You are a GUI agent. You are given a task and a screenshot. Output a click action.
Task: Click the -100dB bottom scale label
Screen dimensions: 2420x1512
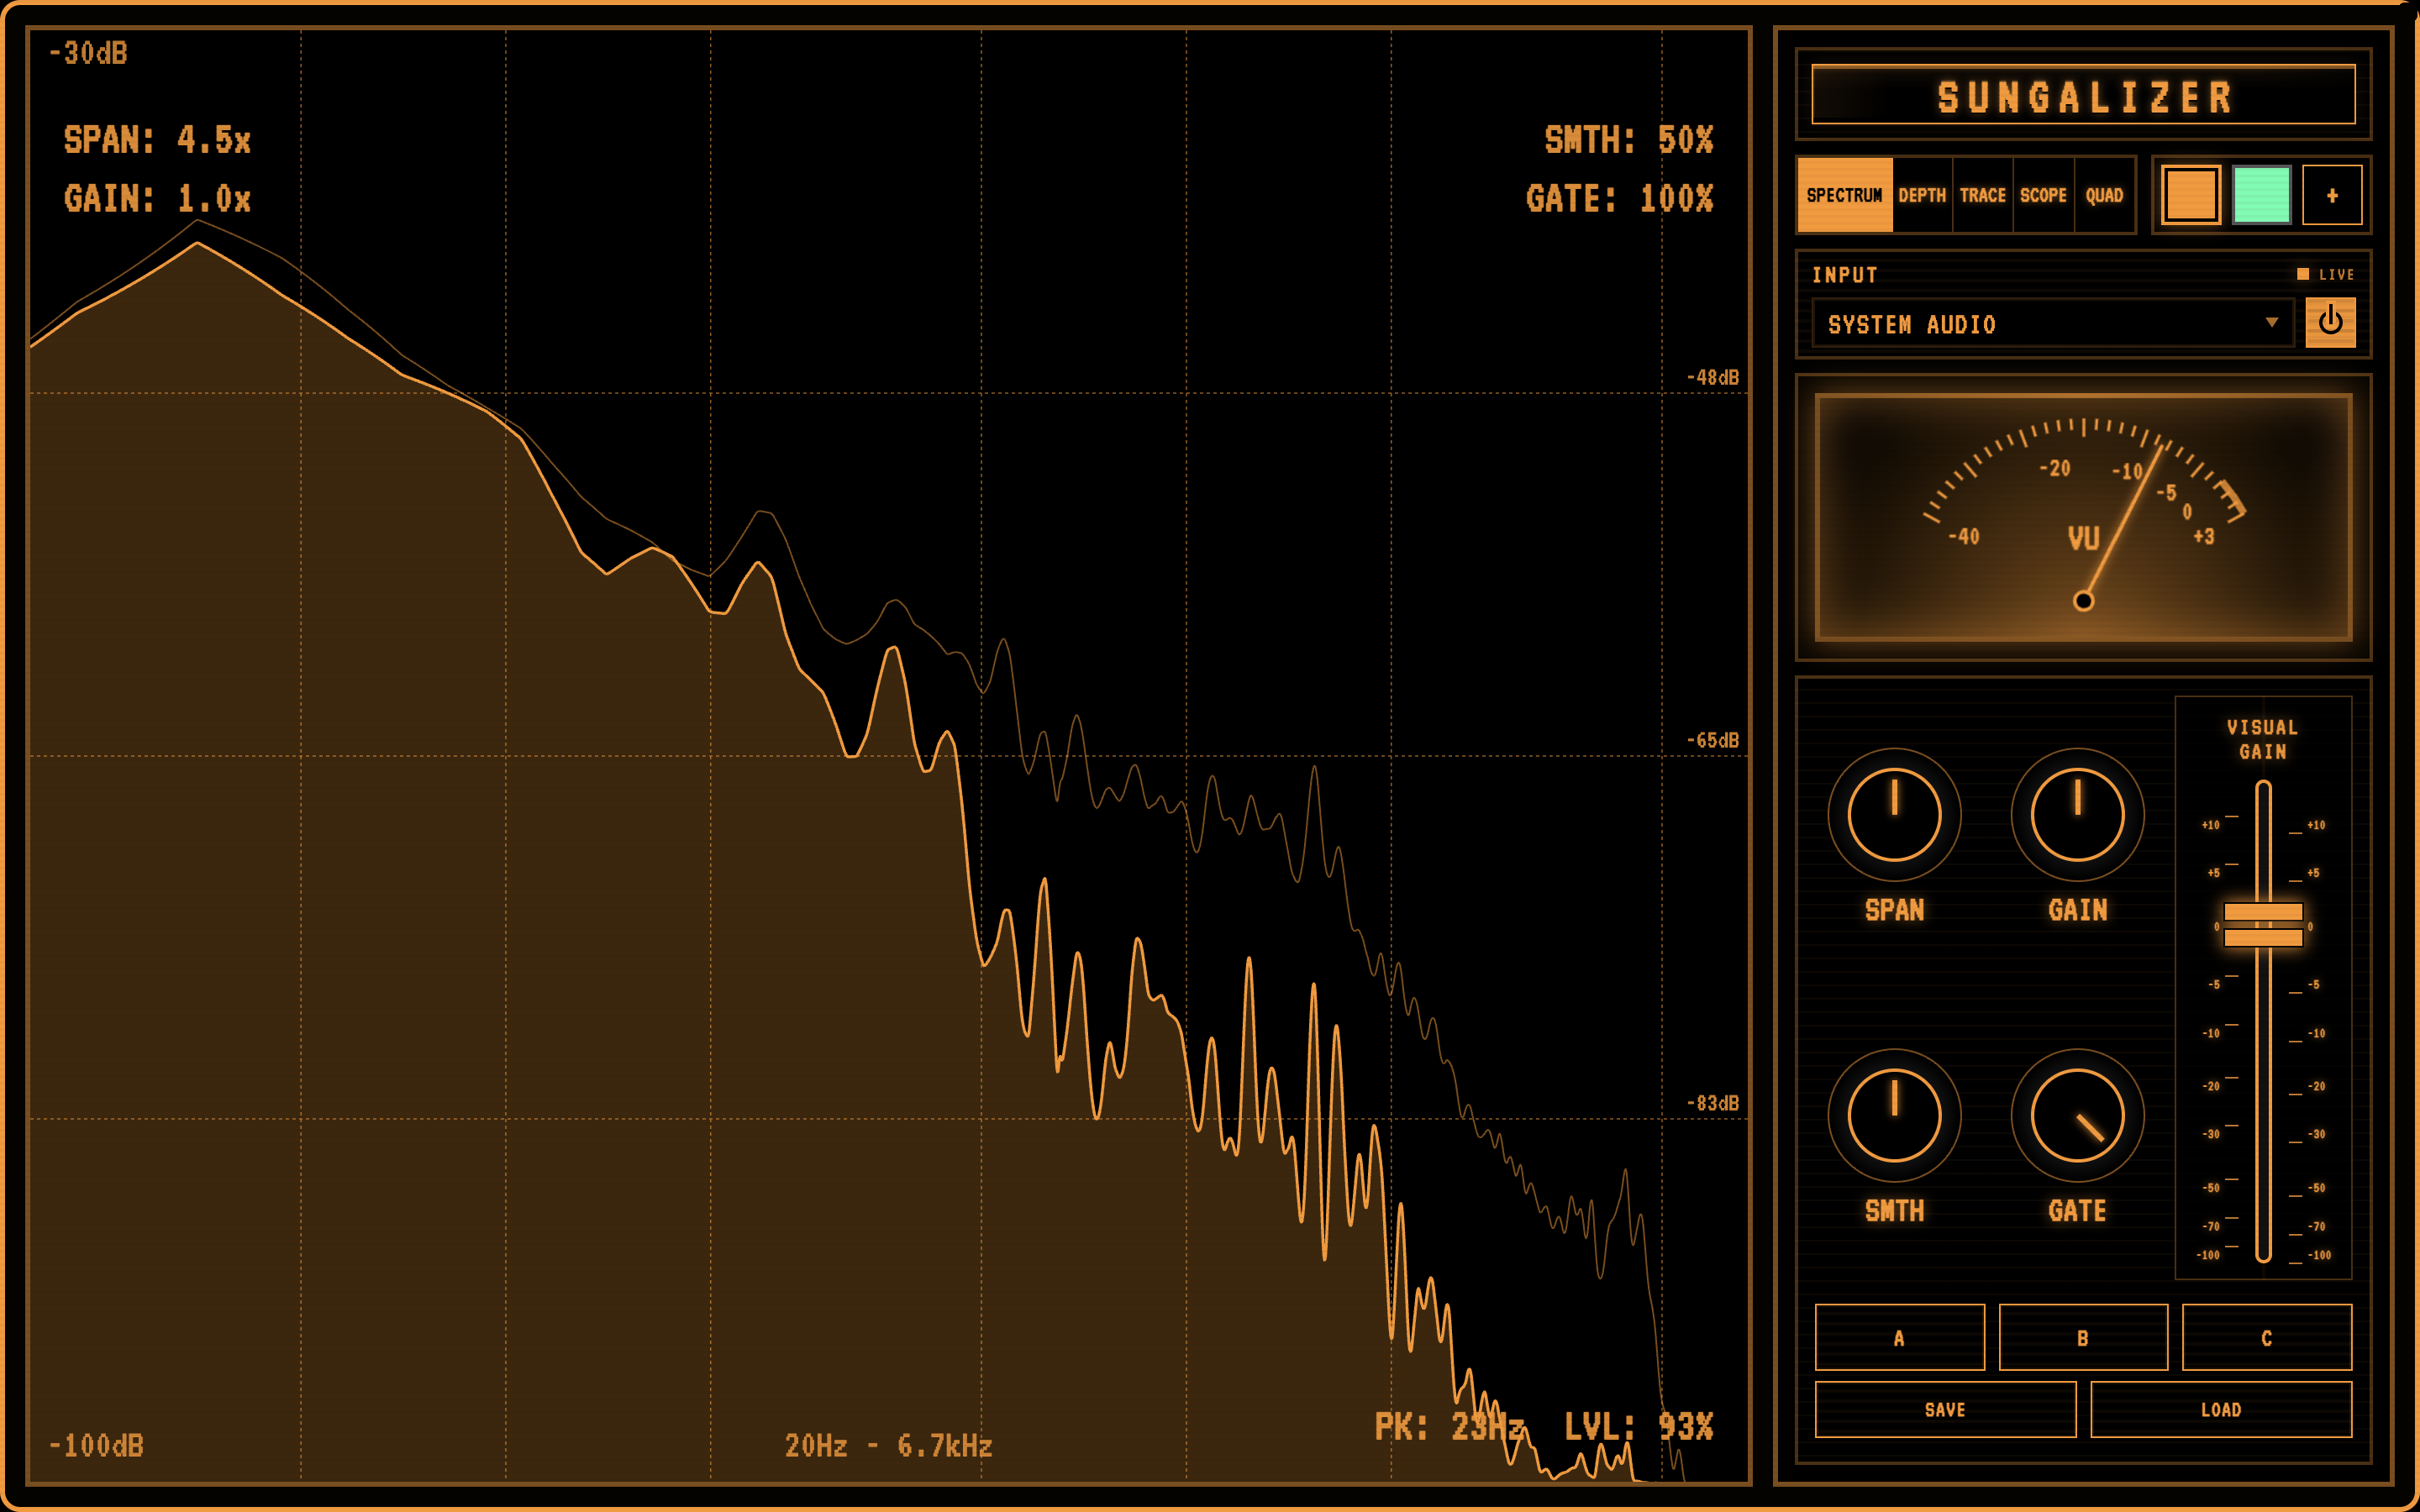pyautogui.click(x=96, y=1446)
